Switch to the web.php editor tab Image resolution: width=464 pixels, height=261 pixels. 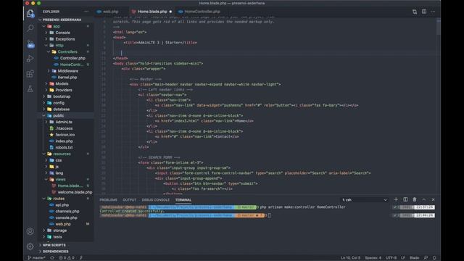(111, 12)
